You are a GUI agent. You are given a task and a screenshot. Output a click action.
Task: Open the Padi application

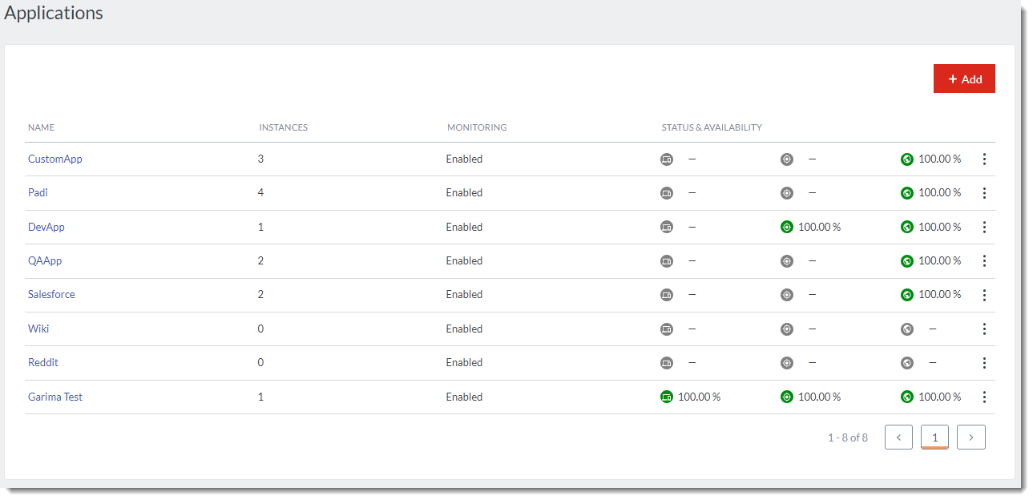coord(38,192)
